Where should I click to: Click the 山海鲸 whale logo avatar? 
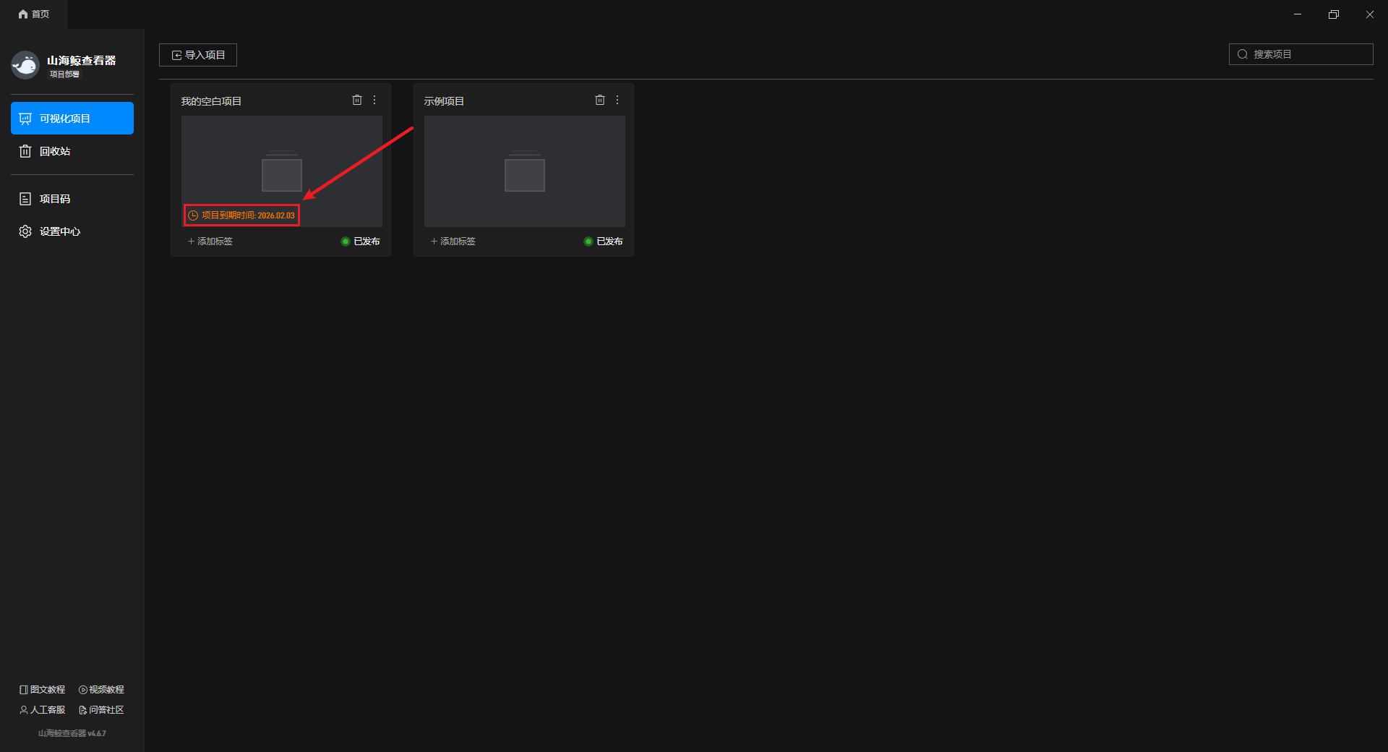click(25, 65)
